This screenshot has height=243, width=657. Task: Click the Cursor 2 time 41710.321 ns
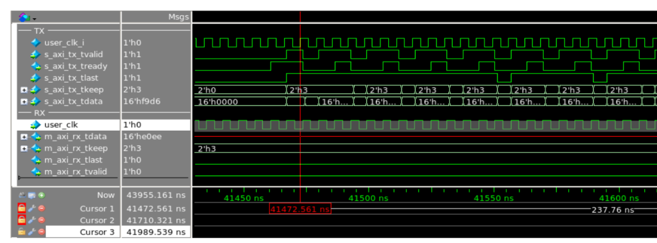[156, 220]
